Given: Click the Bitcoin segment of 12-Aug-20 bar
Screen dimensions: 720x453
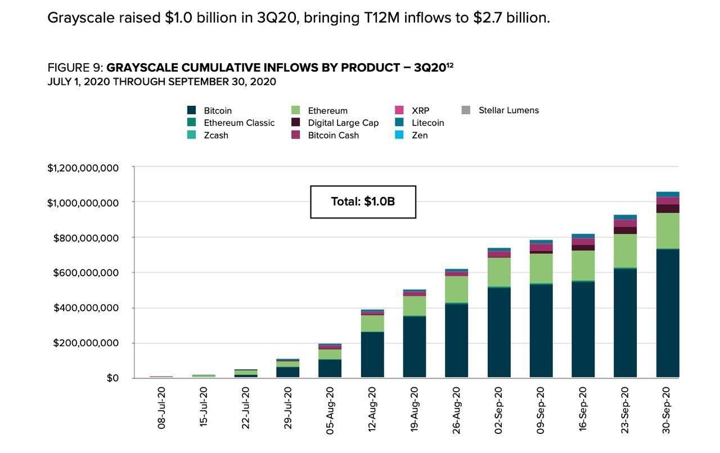Looking at the screenshot, I should tap(372, 355).
